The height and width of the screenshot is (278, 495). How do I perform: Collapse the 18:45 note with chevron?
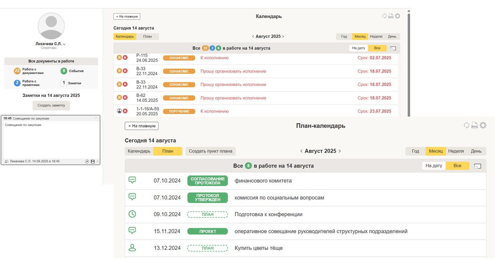(96, 119)
